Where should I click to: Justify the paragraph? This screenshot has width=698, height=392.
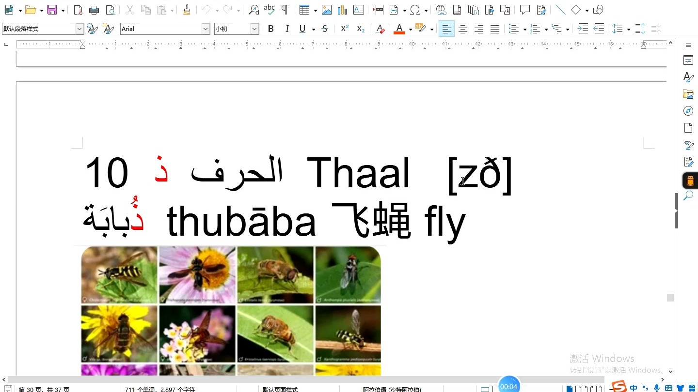[495, 29]
